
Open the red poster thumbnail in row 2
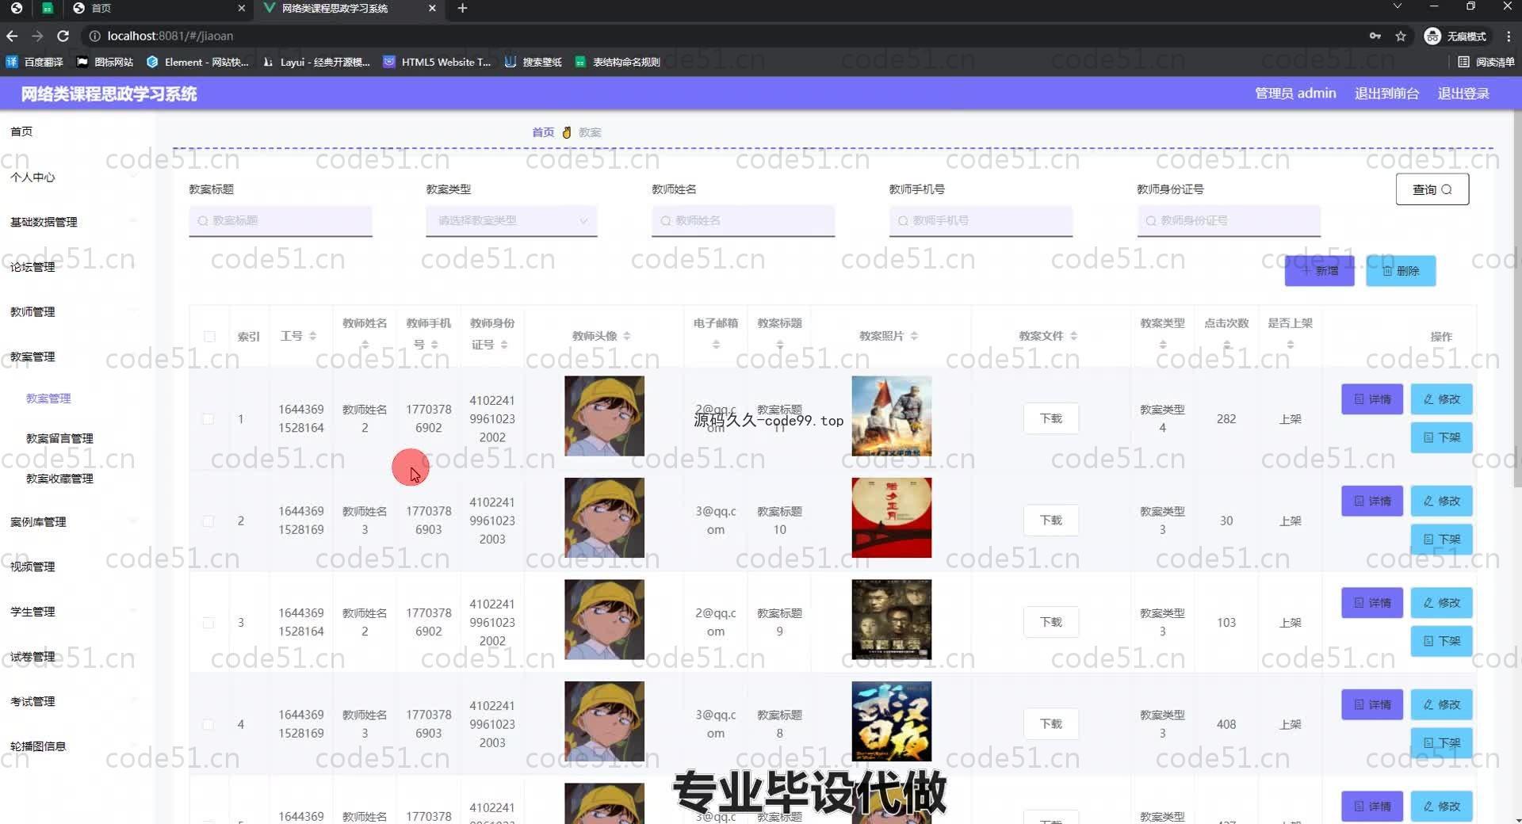(x=891, y=517)
